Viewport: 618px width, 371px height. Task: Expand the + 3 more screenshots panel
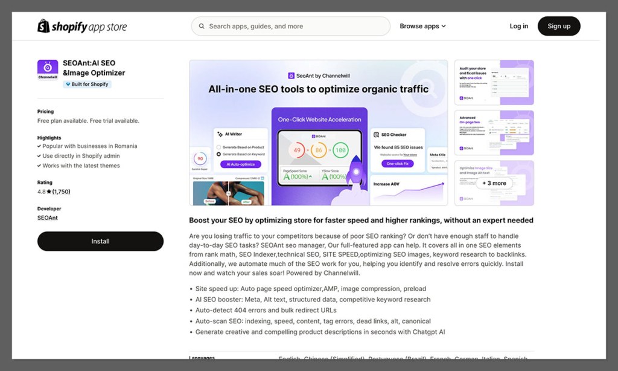[x=494, y=182]
